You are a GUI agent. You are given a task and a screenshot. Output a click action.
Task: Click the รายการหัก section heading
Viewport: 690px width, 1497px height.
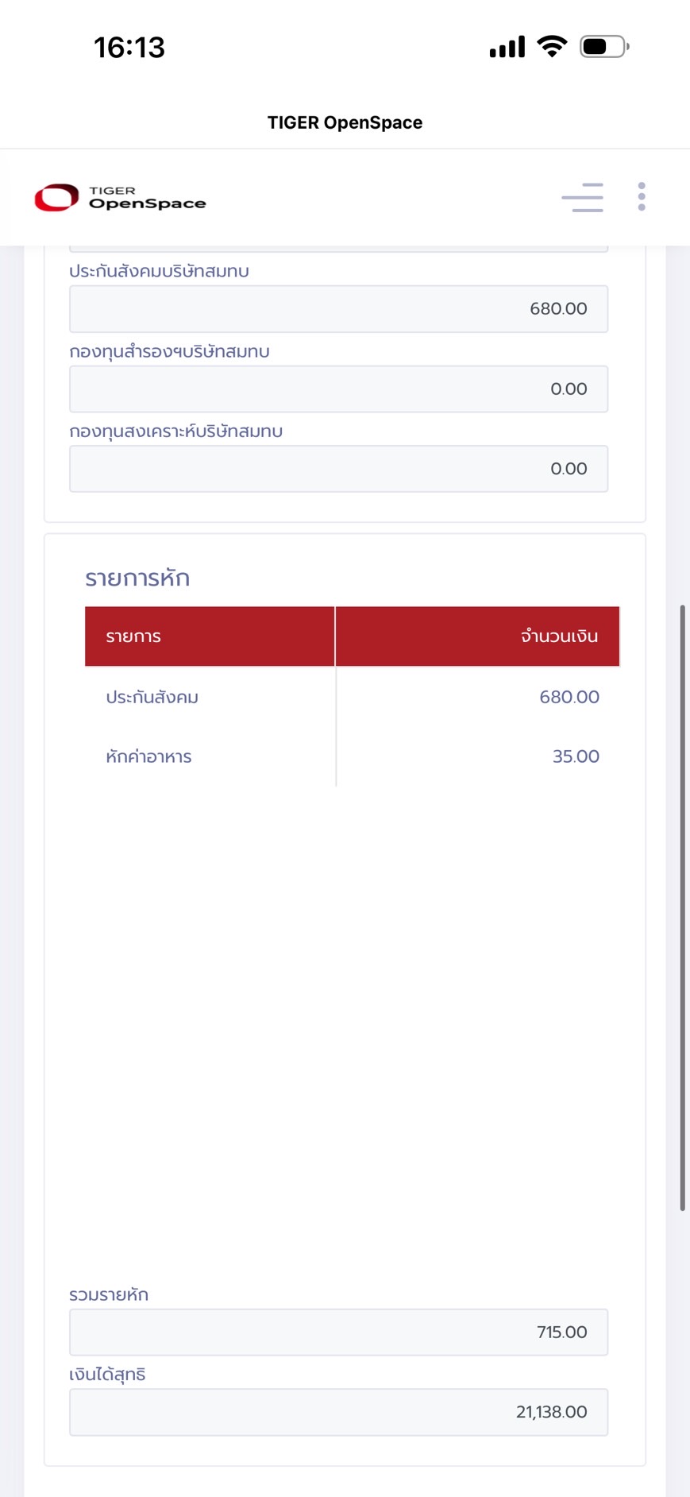pyautogui.click(x=137, y=578)
